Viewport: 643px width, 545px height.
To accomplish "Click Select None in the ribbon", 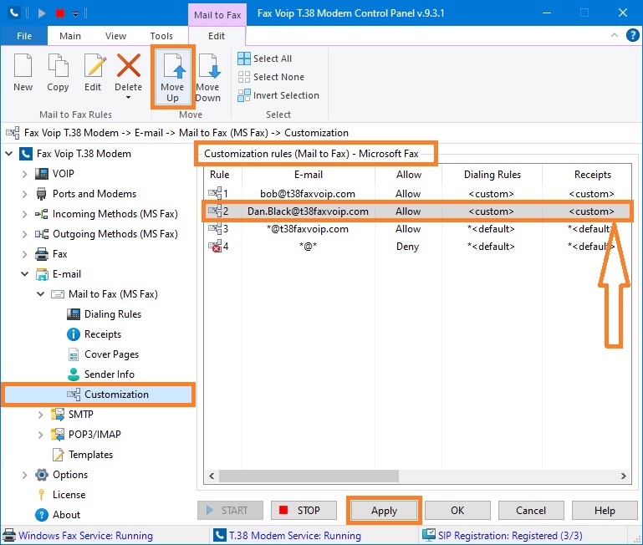I will point(271,77).
